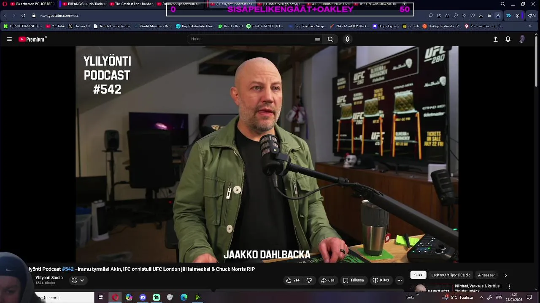Open Pro membership bookmark
The image size is (540, 303).
point(484,26)
